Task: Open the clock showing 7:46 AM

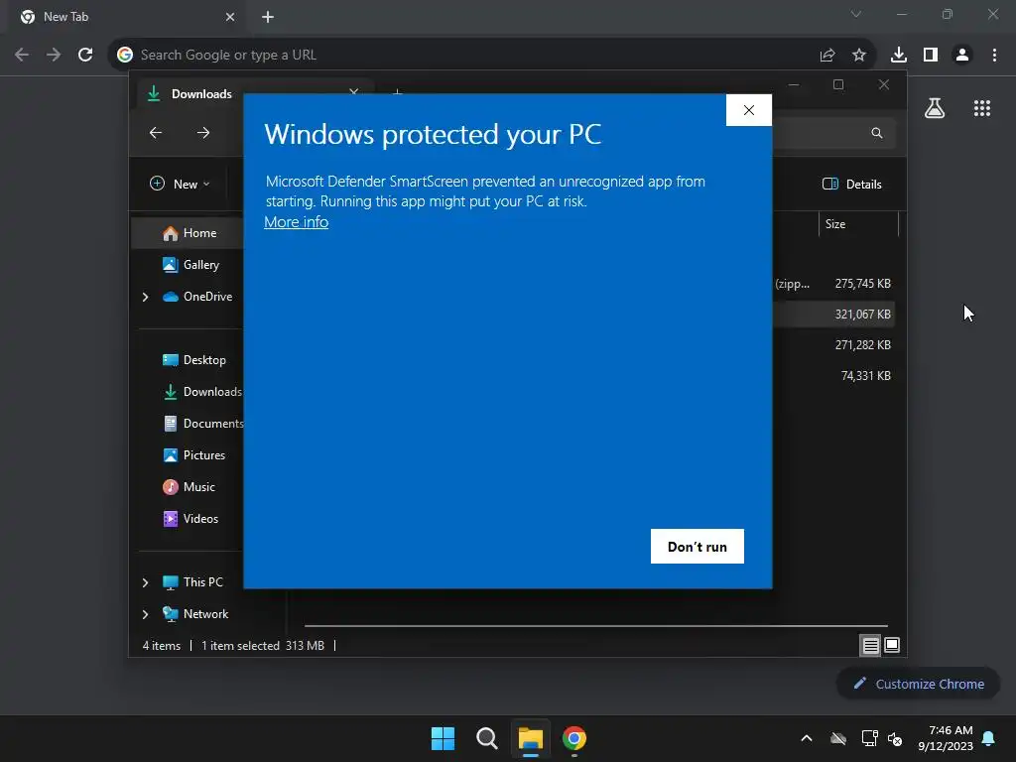Action: point(946,738)
